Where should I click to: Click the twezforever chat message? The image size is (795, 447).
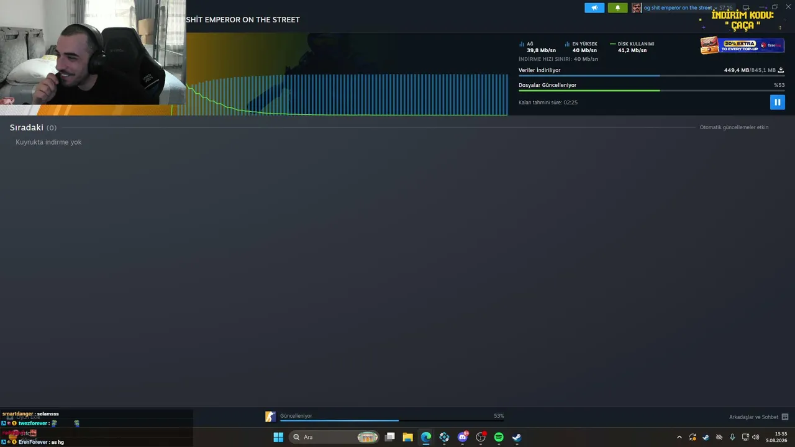click(x=41, y=423)
